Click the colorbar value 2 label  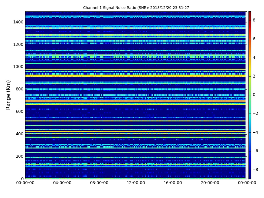click(254, 76)
